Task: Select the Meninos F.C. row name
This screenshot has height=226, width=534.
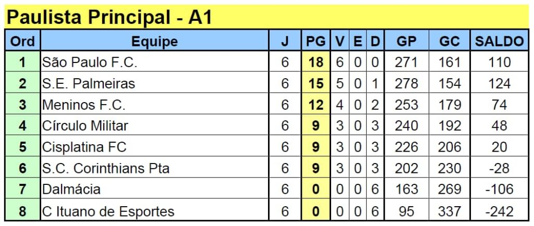Action: point(84,105)
